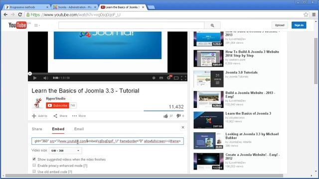Switch to the Share tab
319x179 pixels.
tap(37, 129)
